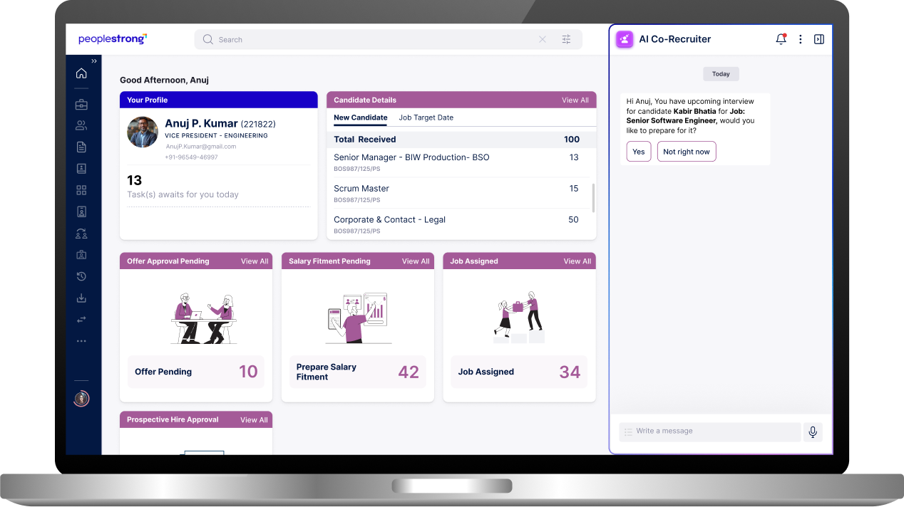Click the Today date chip in chat
The image size is (904, 507).
(721, 74)
